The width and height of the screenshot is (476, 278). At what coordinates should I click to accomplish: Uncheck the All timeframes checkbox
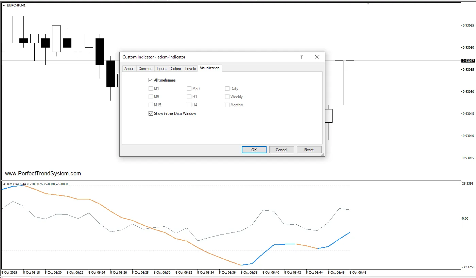pos(151,80)
